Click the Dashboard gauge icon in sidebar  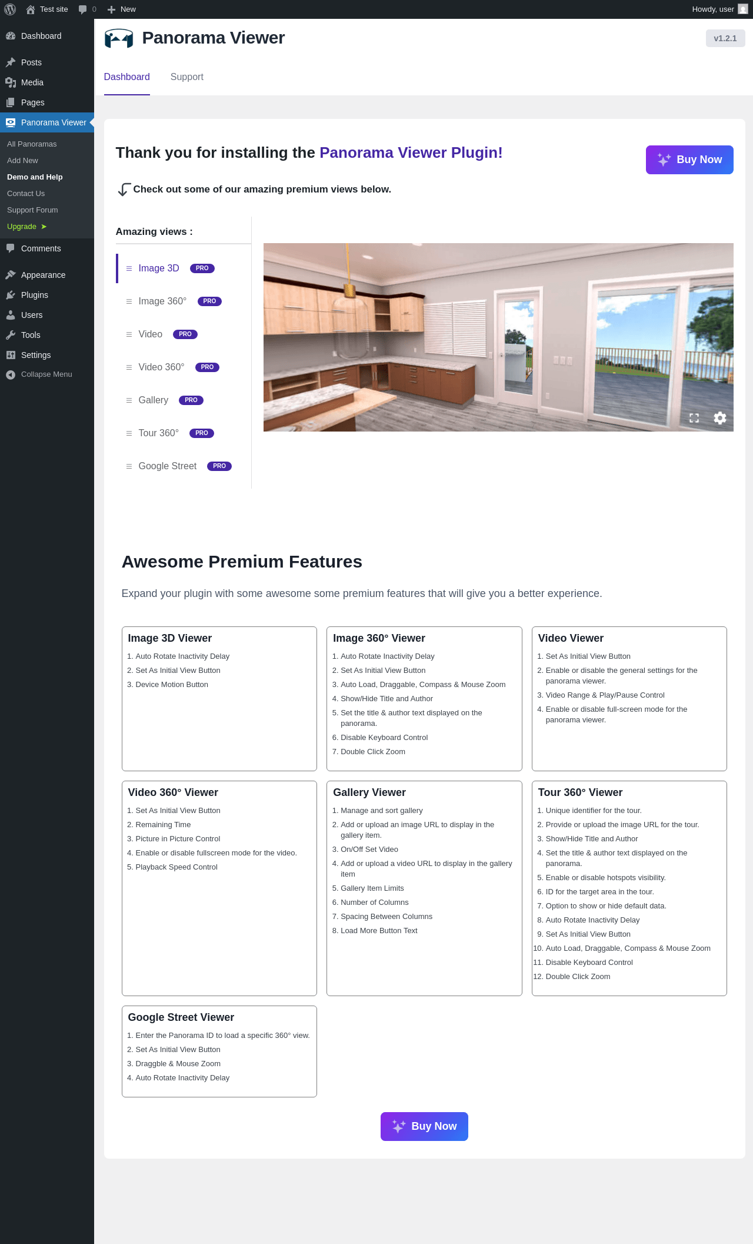[11, 36]
